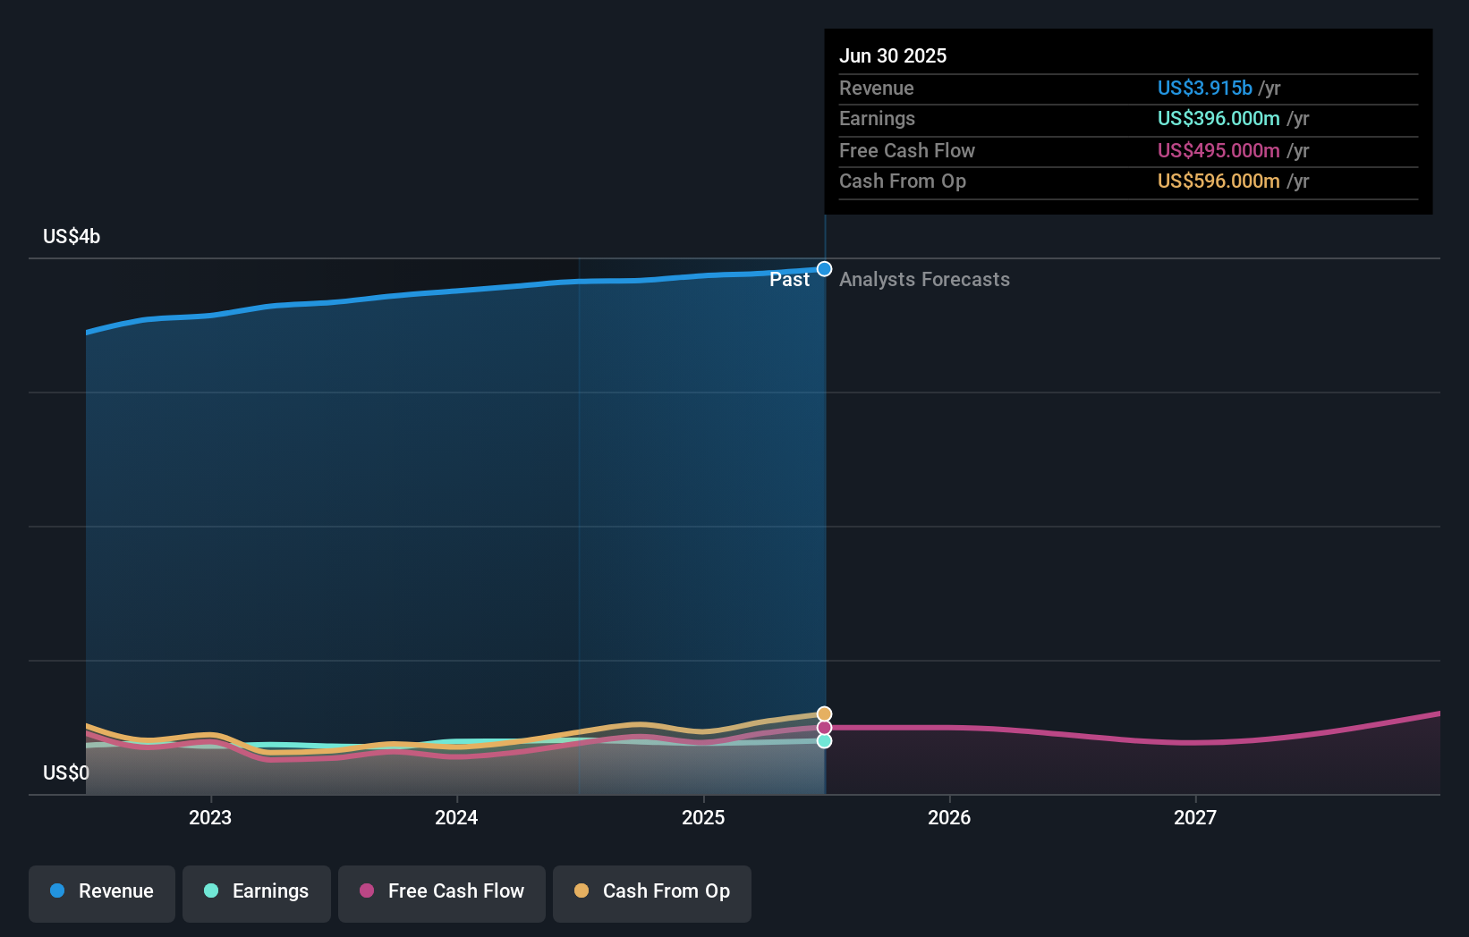The height and width of the screenshot is (937, 1469).
Task: Toggle the Revenue legend series
Action: [102, 891]
